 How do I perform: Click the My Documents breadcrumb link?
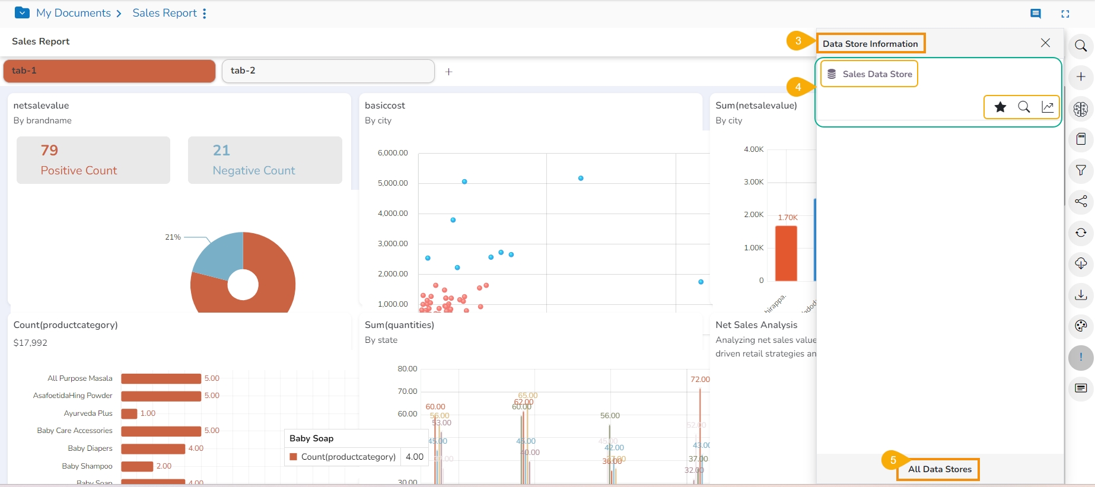(x=74, y=13)
